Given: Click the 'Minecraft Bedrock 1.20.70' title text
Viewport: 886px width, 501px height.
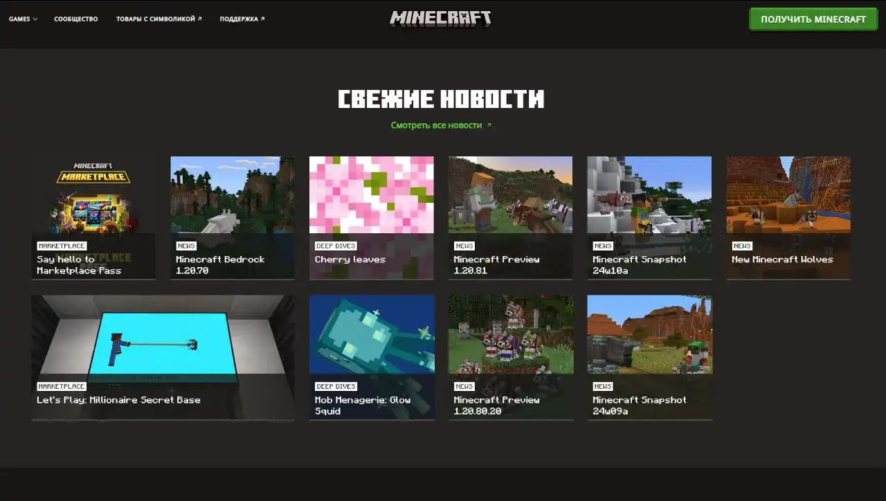Looking at the screenshot, I should click(x=220, y=265).
